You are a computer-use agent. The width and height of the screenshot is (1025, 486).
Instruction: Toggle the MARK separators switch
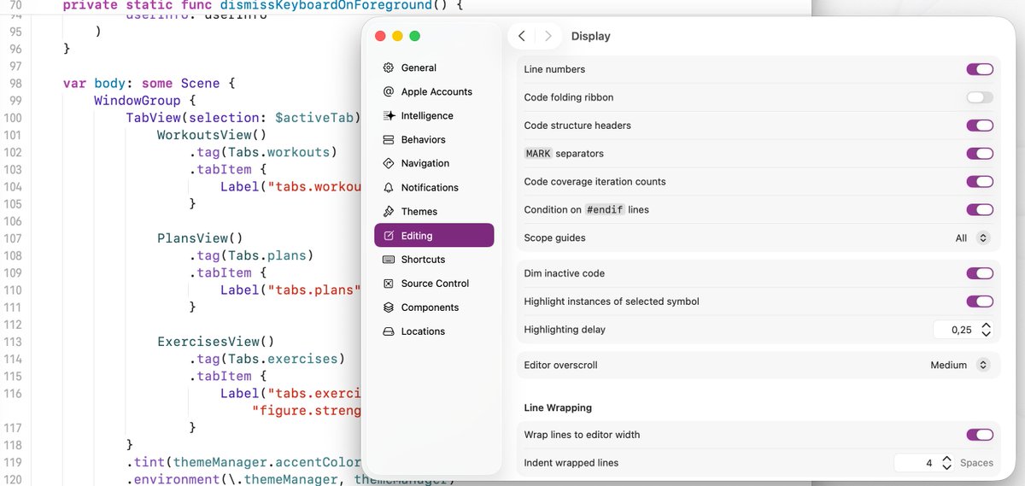click(980, 154)
